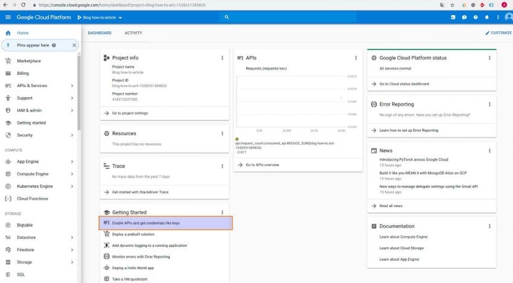
Task: Click the help icon beside 'Pins appear here'
Action: [54, 45]
